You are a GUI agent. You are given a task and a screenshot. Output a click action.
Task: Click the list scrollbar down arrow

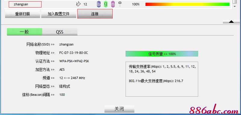click(235, 6)
